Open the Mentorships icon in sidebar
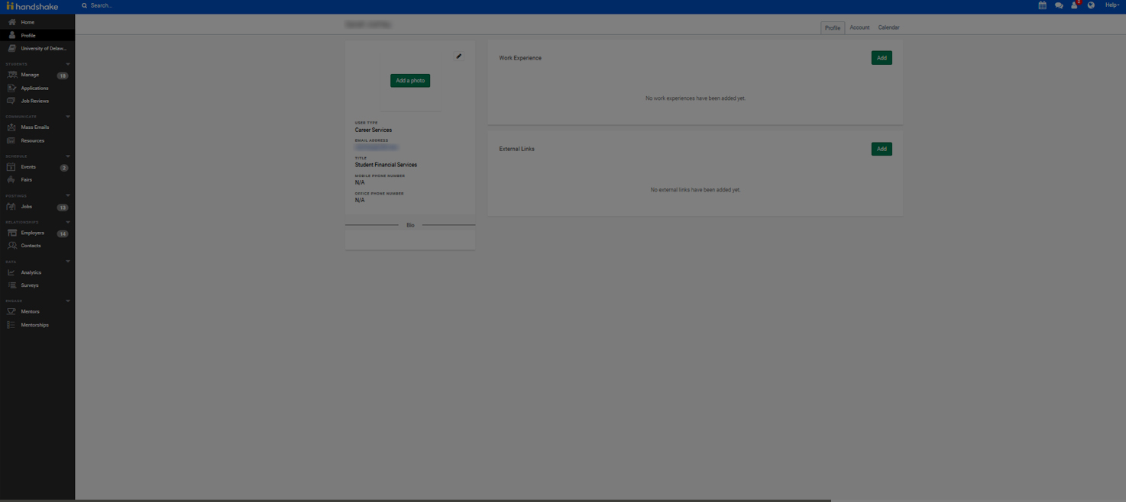Viewport: 1126px width, 502px height. click(11, 325)
